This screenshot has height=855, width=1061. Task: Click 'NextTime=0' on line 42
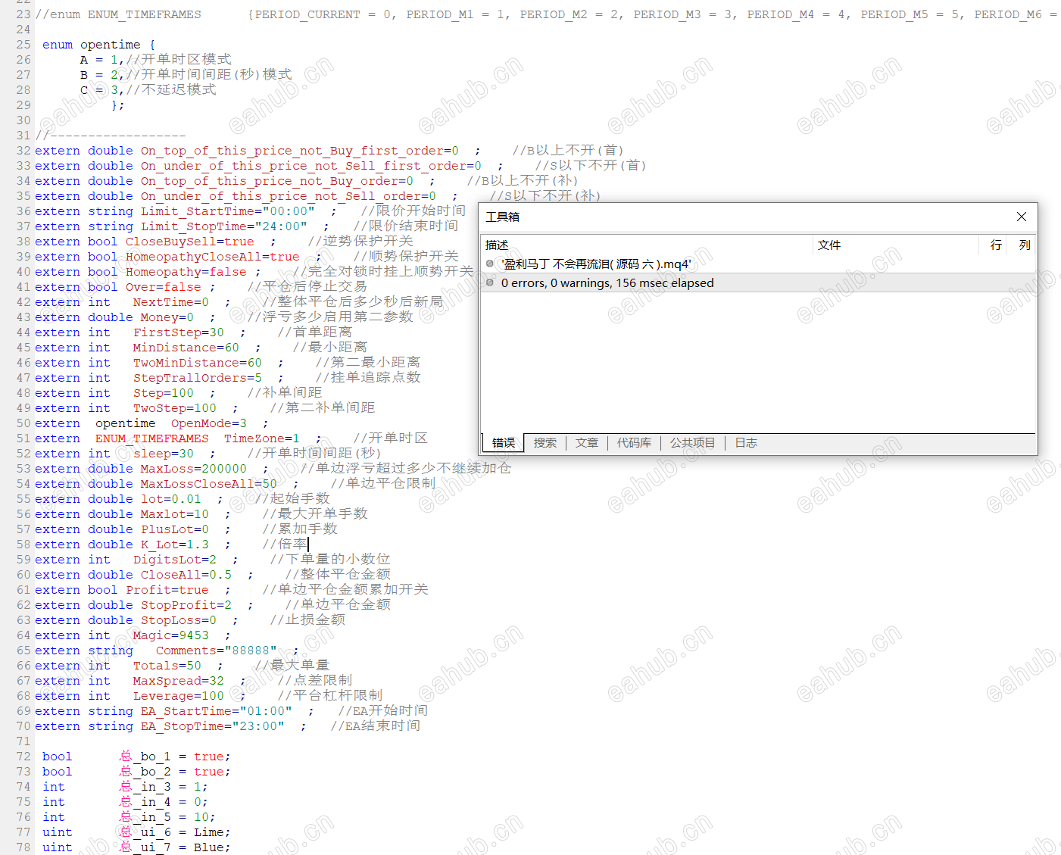tap(171, 302)
